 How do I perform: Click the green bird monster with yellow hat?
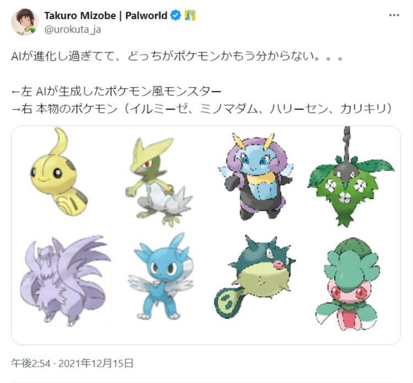tap(159, 182)
